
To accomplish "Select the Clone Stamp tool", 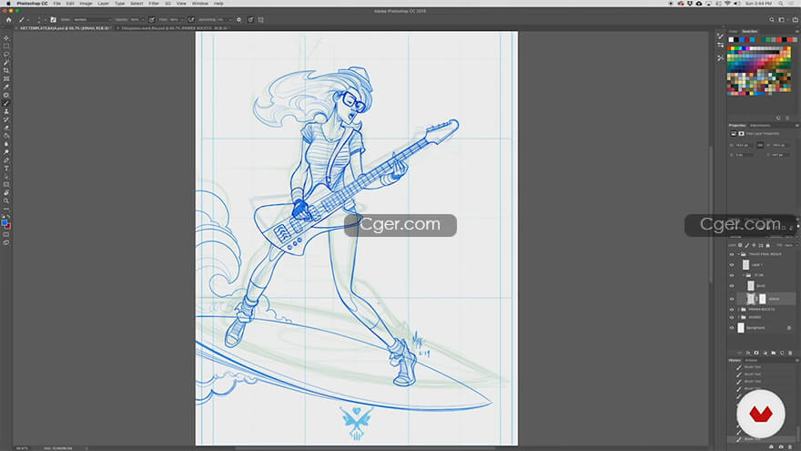I will coord(6,111).
